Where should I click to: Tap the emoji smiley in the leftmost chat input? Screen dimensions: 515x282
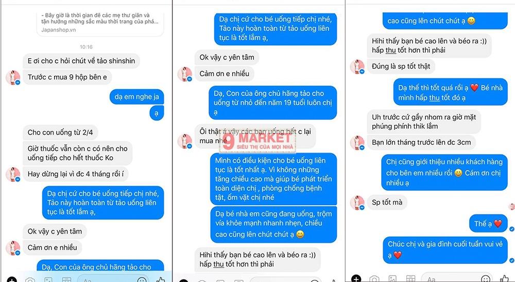click(142, 280)
